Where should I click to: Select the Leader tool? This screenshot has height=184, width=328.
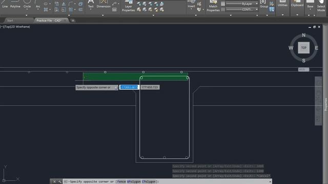[114, 4]
